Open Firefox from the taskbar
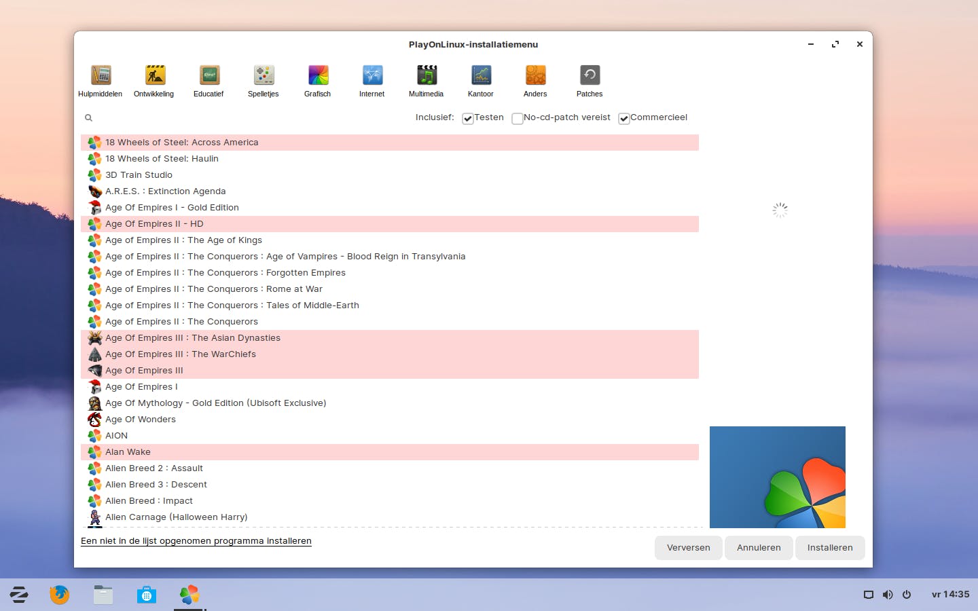978x611 pixels. pyautogui.click(x=59, y=595)
